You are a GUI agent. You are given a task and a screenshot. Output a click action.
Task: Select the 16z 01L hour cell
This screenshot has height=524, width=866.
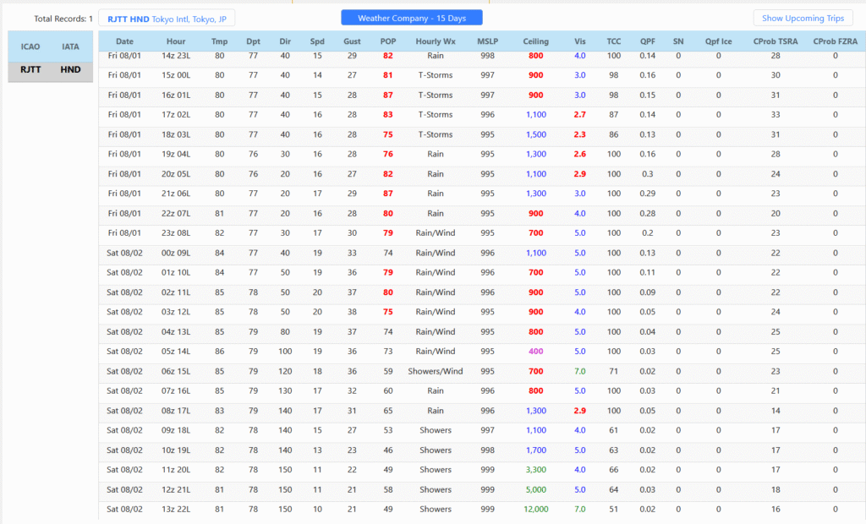pos(176,95)
